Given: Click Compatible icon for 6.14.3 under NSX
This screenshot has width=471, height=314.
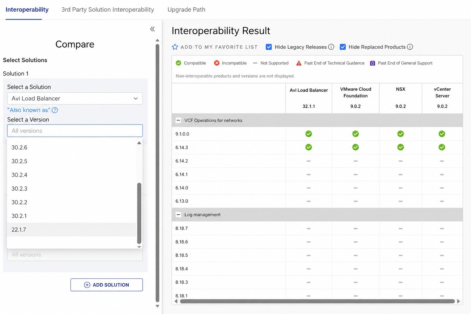Looking at the screenshot, I should (x=400, y=147).
